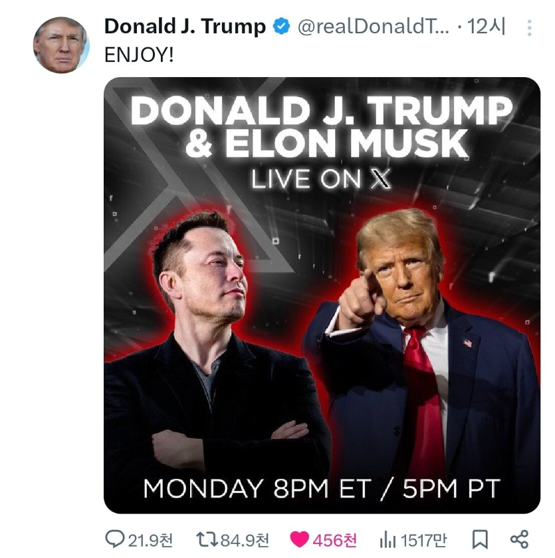This screenshot has height=558, width=555.
Task: Open the @realDonaldT... handle link
Action: click(373, 27)
